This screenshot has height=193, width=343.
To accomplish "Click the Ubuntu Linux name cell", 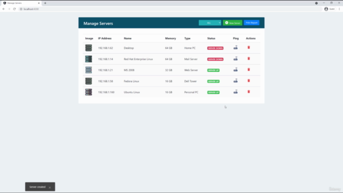I will [132, 92].
